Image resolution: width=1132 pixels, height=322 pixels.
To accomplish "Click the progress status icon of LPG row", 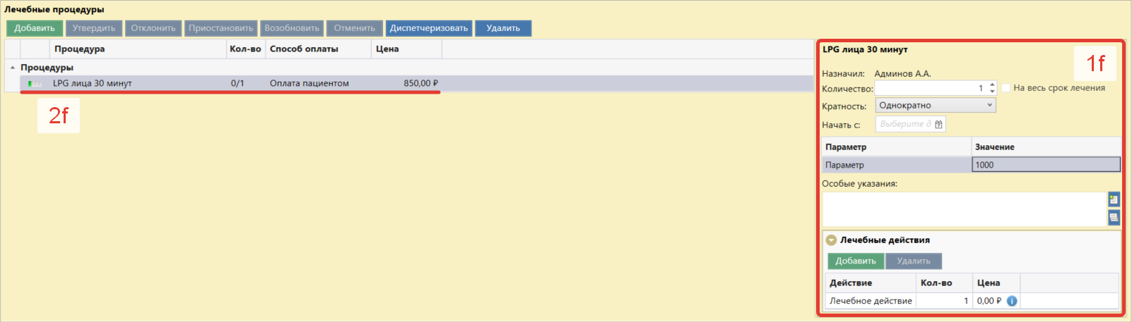I will pos(35,84).
